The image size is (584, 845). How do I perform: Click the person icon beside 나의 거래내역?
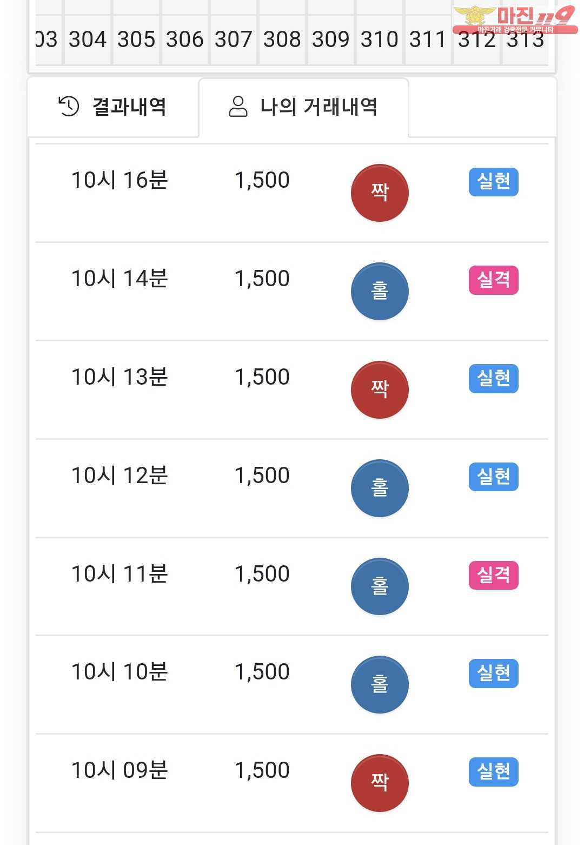(238, 107)
